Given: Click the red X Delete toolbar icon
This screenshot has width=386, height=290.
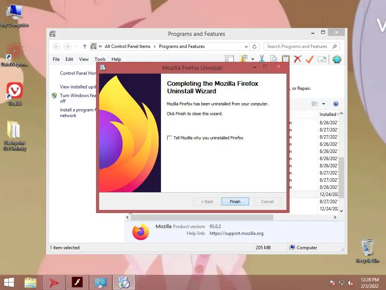Looking at the screenshot, I should click(298, 59).
